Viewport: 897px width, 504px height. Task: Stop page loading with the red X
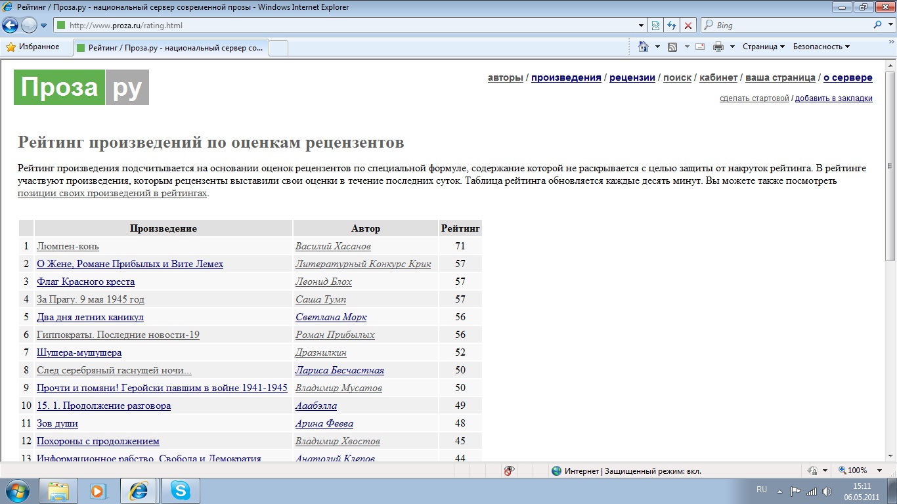(688, 26)
